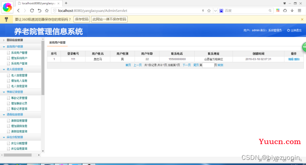306x165 pixels.
Task: Click the table cell 15500000000
Action: (x=177, y=59)
